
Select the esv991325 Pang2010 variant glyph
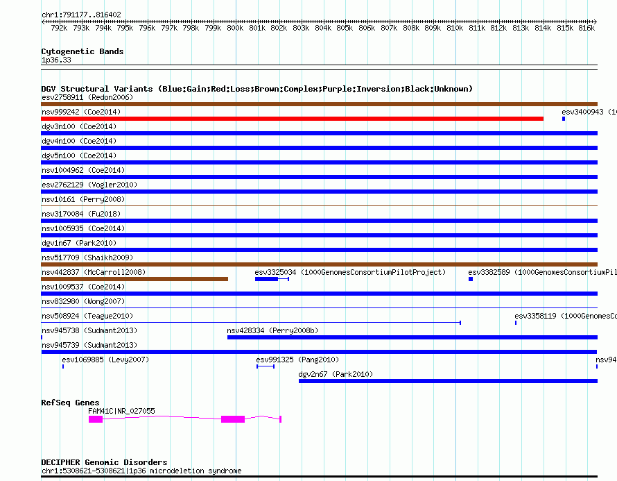pos(266,366)
